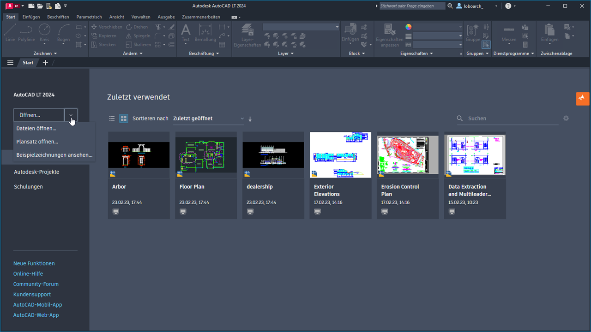Click the Gruppe tool icon
The image size is (591, 332).
(473, 33)
